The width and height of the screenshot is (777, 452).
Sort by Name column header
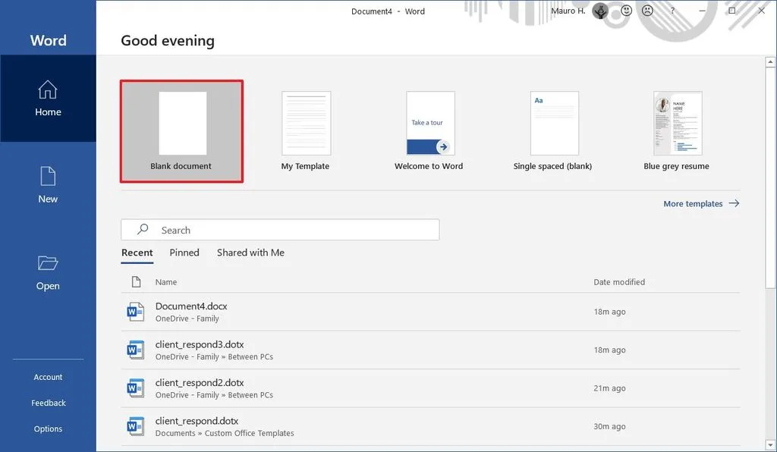(166, 281)
